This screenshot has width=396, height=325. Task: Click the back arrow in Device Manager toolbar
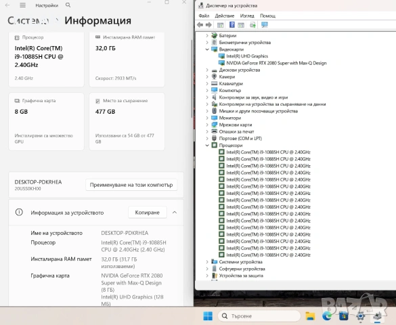coord(200,25)
